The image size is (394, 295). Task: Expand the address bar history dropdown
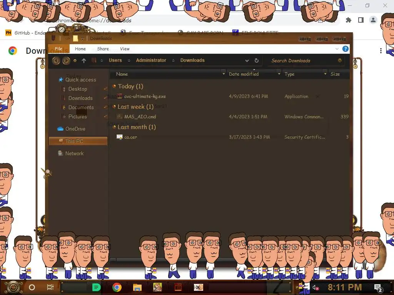[247, 60]
